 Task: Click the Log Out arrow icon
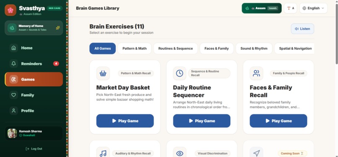point(27,149)
